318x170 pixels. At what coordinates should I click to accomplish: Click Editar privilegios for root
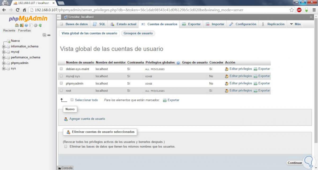241,90
